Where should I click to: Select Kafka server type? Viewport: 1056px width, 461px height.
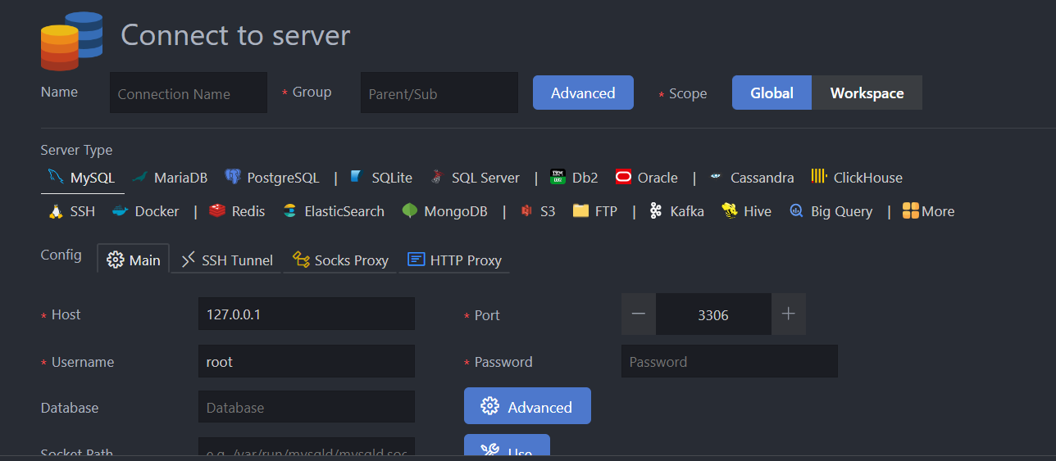click(x=676, y=211)
